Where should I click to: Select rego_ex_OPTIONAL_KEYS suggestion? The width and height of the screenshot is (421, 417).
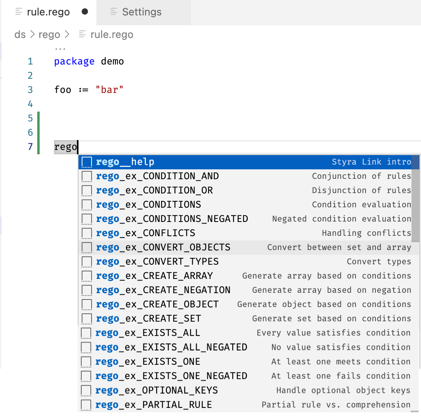248,390
